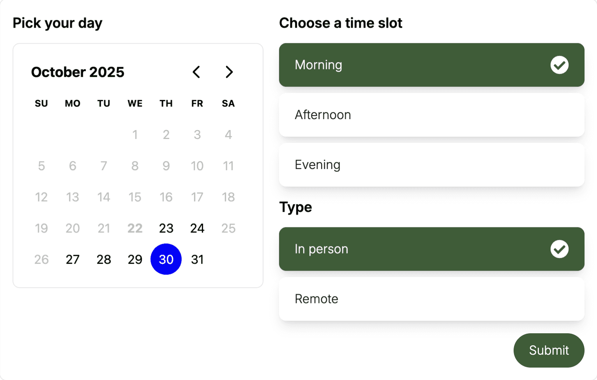This screenshot has height=380, width=597.
Task: Submit the booking form
Action: pyautogui.click(x=549, y=350)
